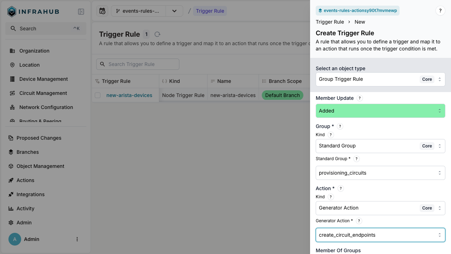Open help via the question mark icon
The height and width of the screenshot is (254, 451).
point(440,11)
